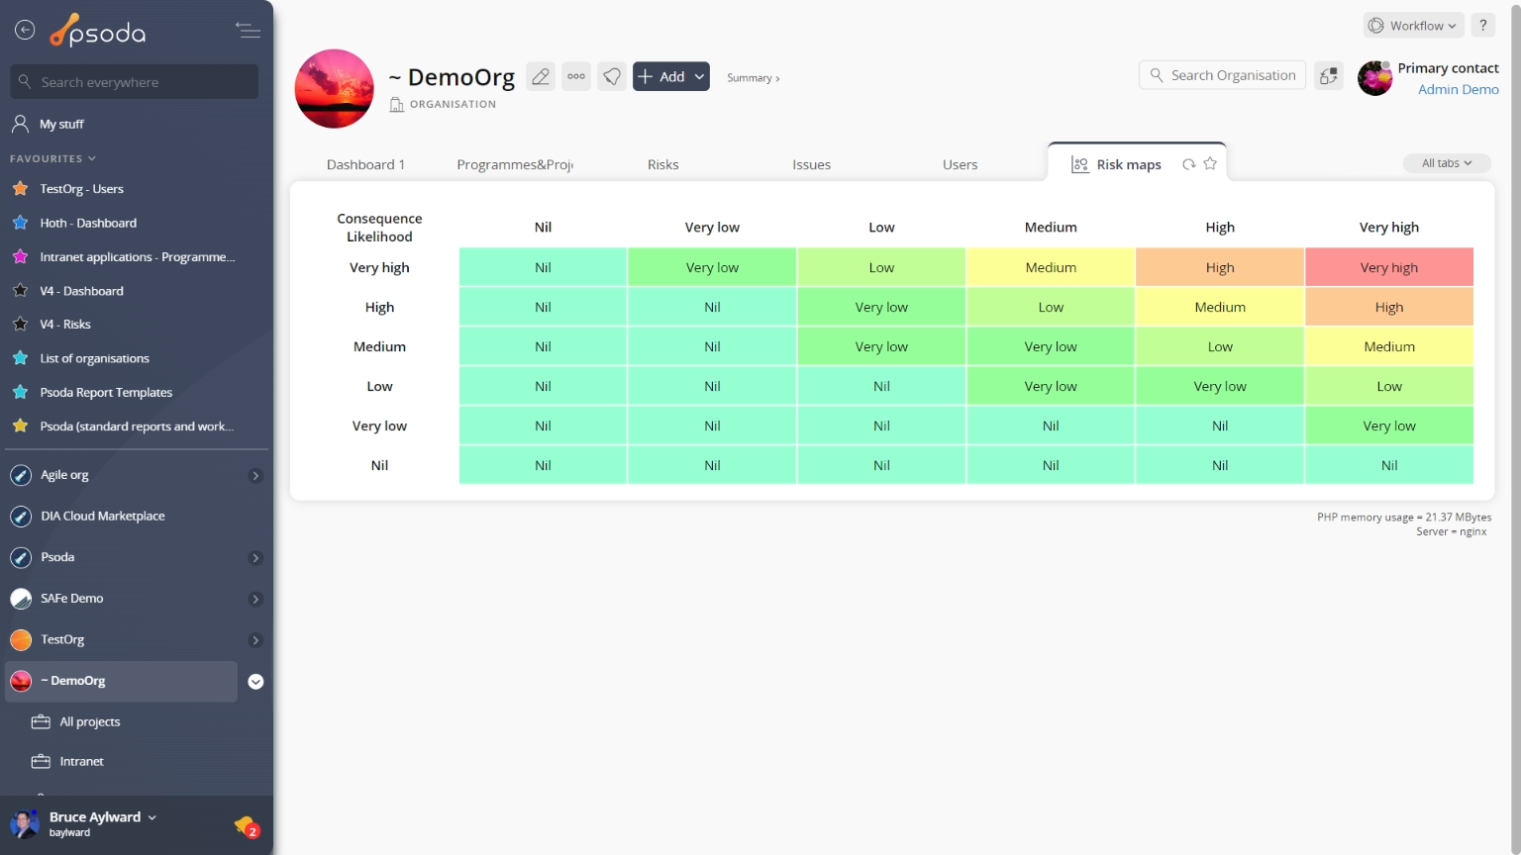The image size is (1521, 855).
Task: Collapse the Favourites section
Action: click(x=52, y=158)
